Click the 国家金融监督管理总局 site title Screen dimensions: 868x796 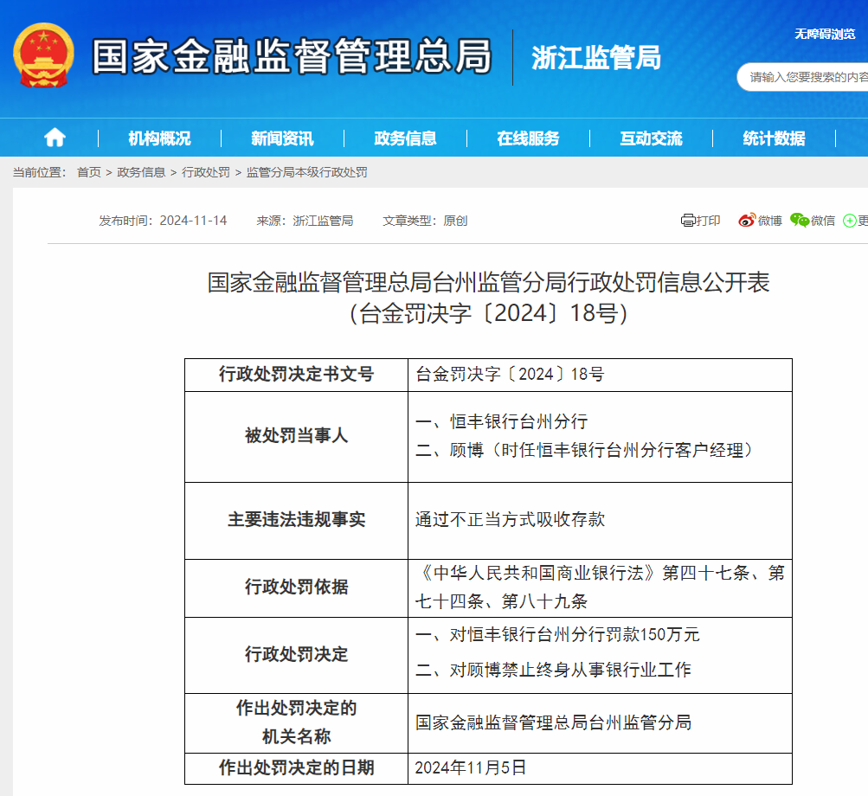(x=292, y=56)
